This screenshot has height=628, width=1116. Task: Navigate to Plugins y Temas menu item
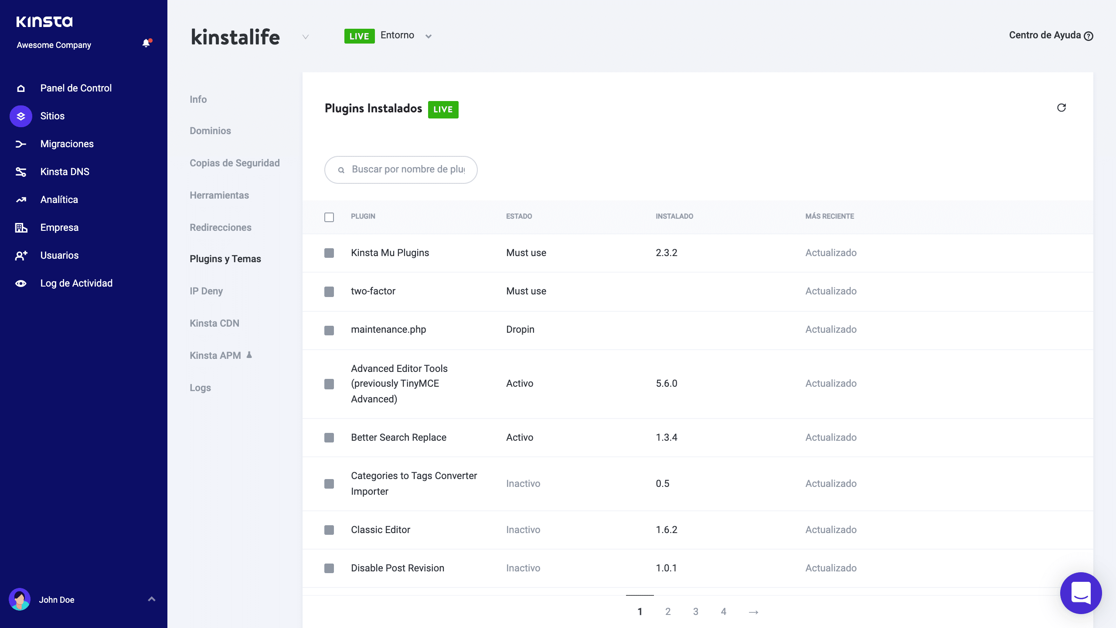[x=225, y=258]
